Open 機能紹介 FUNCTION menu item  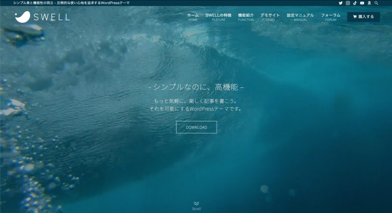[246, 17]
